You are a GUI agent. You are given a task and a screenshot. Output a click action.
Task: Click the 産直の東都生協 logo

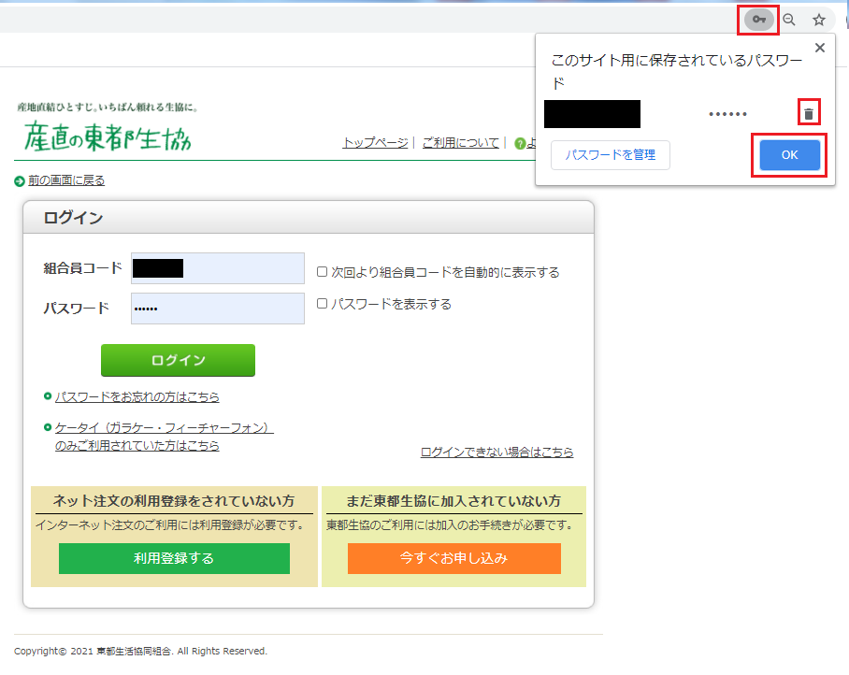[x=108, y=136]
